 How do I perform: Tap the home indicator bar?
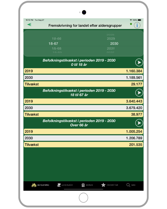tap(83, 189)
